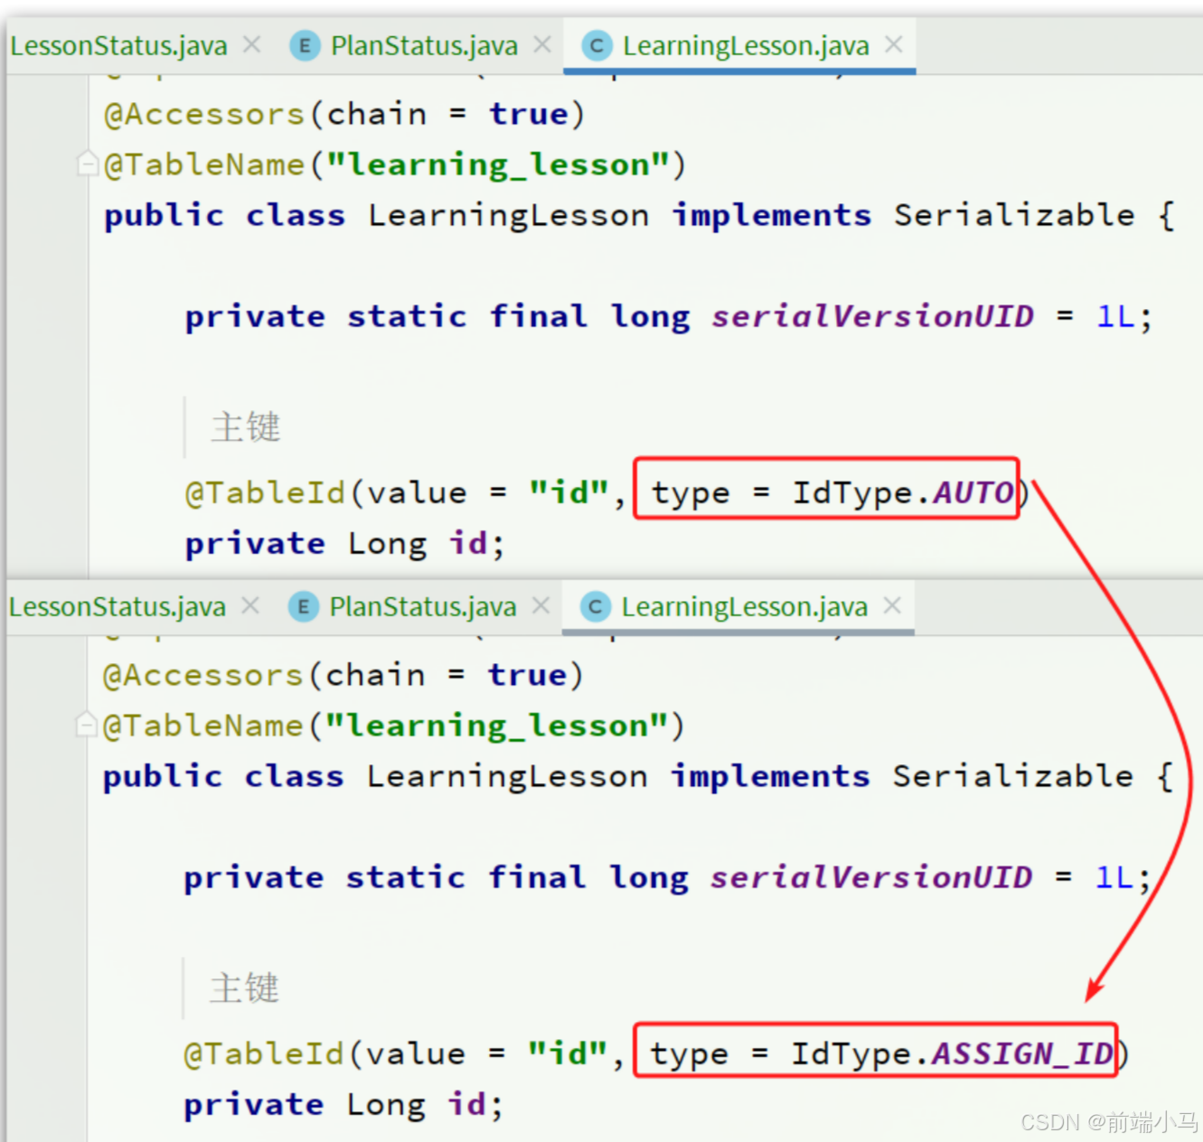Click "id" string value in bottom editor
1203x1142 pixels.
click(567, 1053)
